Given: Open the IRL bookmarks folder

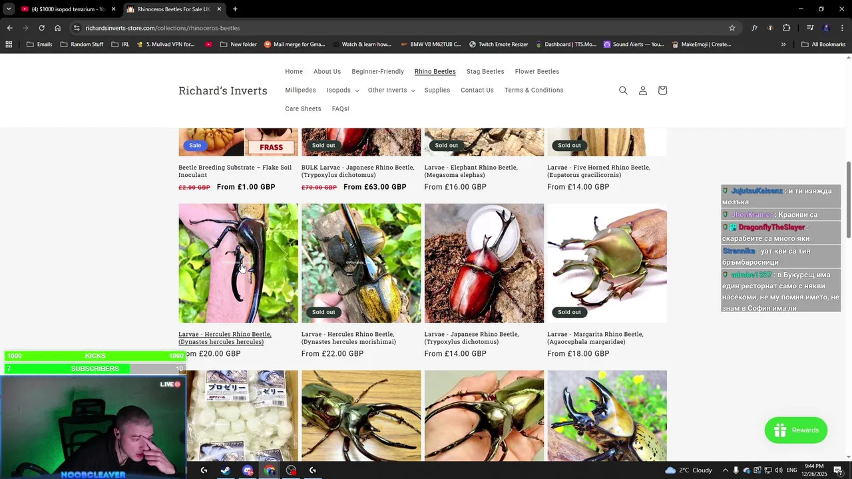Looking at the screenshot, I should [120, 45].
